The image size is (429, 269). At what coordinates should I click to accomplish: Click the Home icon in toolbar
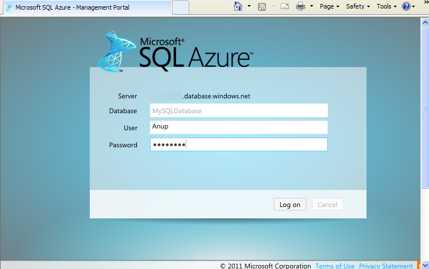239,6
